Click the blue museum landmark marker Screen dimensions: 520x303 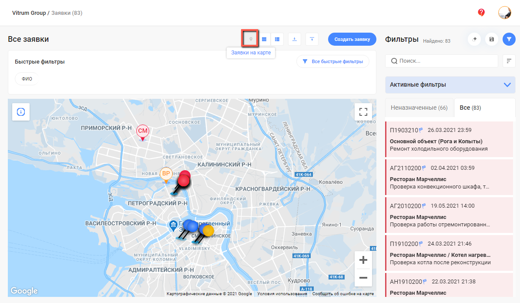pos(173,226)
